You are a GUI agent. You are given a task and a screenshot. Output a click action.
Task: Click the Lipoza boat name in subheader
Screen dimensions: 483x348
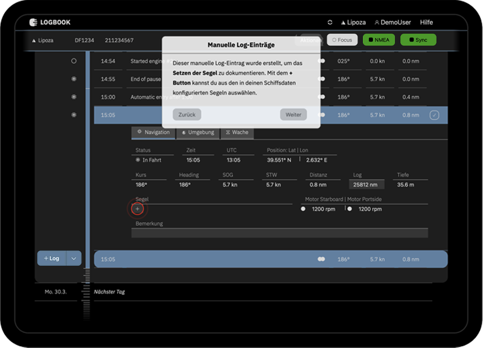pyautogui.click(x=43, y=40)
